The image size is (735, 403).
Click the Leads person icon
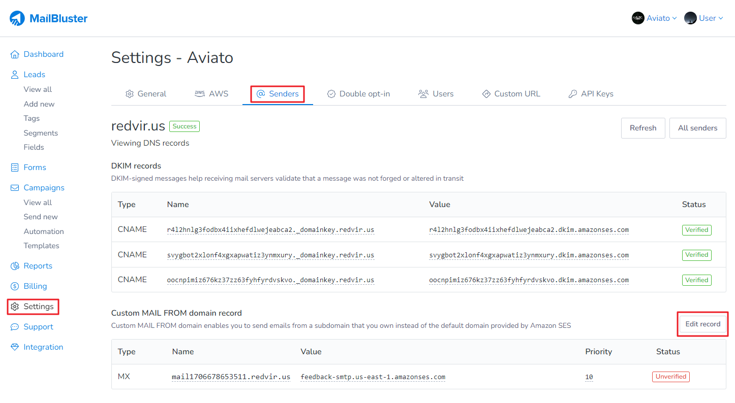click(15, 75)
